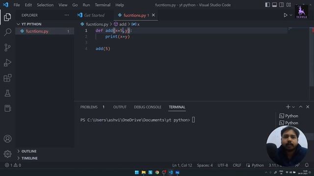Open File Explorer in taskbar
The image size is (314, 176).
coord(144,172)
